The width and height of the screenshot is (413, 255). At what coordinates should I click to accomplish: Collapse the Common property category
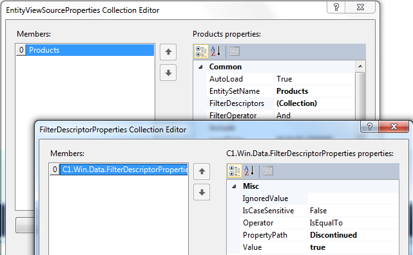[x=200, y=67]
